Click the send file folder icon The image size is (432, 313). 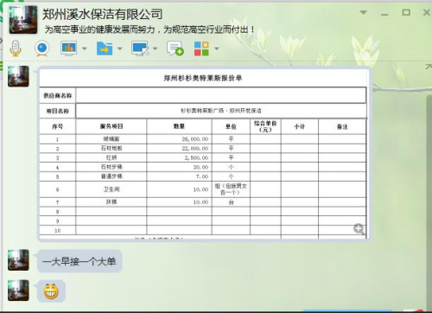click(105, 48)
